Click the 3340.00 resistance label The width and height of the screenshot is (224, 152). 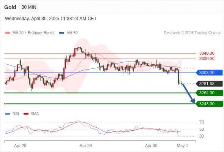[x=207, y=53]
